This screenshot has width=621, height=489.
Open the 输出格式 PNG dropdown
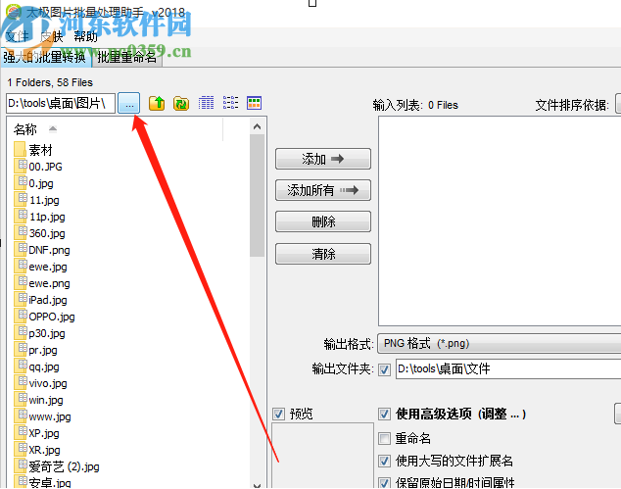point(499,344)
